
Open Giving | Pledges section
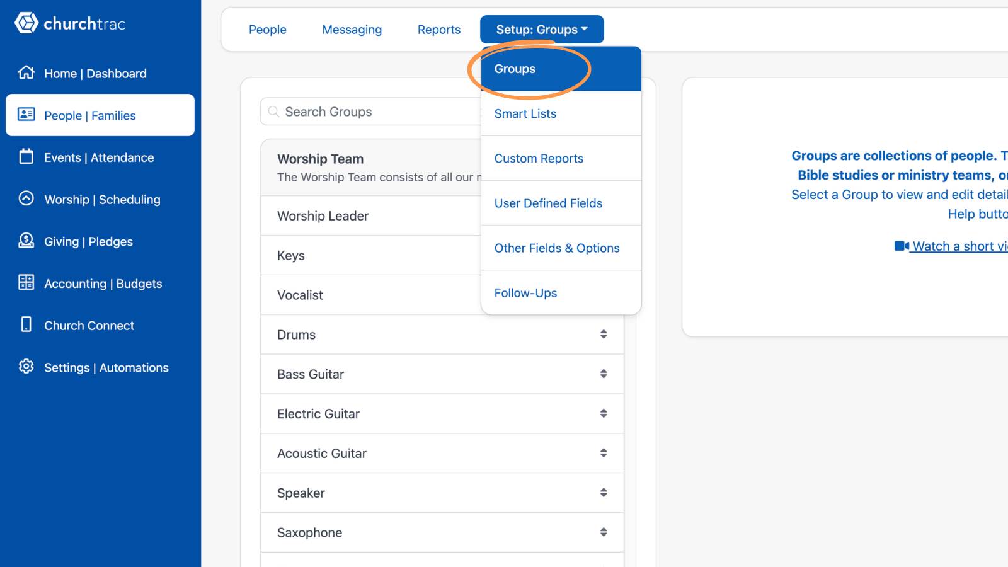click(100, 241)
